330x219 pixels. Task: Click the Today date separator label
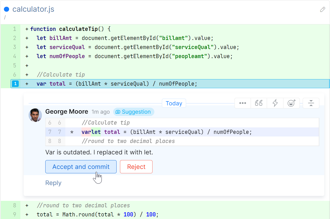(x=174, y=103)
